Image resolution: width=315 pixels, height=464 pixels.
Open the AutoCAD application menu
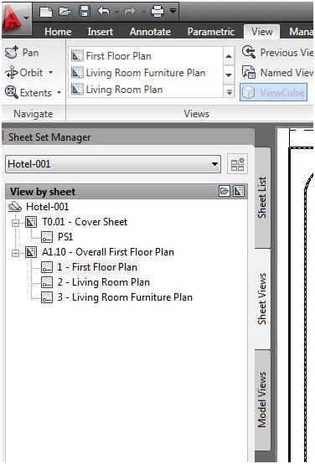coord(16,21)
